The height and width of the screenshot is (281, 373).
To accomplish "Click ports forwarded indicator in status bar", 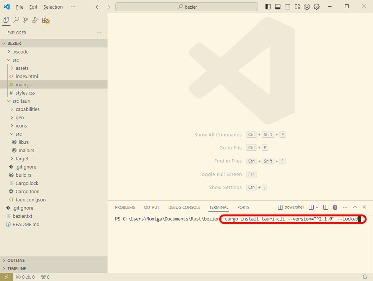I will point(45,277).
